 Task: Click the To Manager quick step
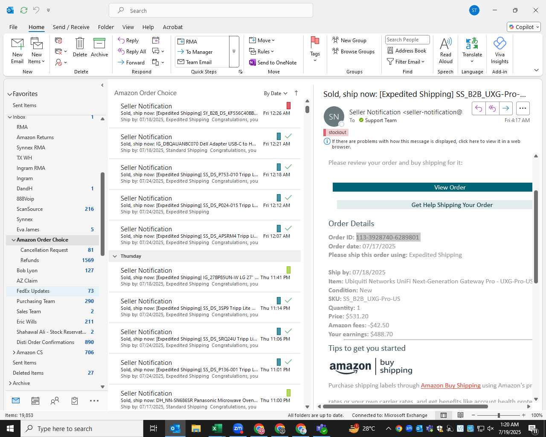(202, 52)
